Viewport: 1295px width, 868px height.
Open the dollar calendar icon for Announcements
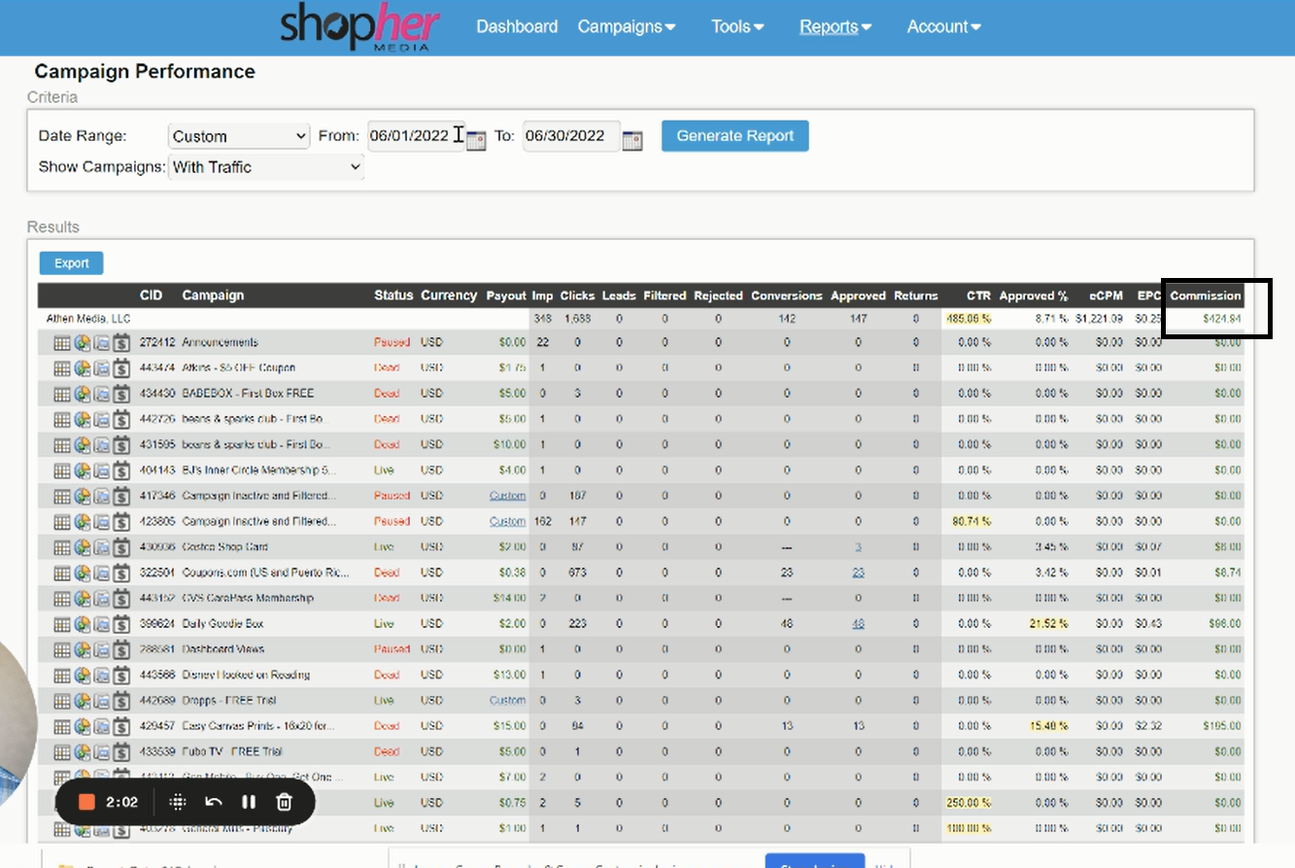tap(121, 342)
